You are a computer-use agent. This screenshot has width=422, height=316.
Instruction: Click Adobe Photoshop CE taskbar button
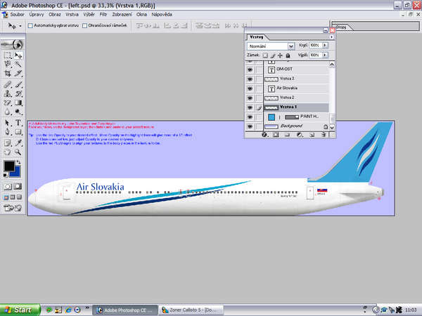(x=125, y=310)
